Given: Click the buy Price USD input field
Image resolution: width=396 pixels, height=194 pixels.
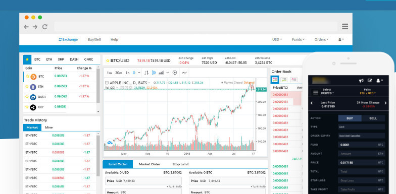Looking at the screenshot, I should pos(143,181).
